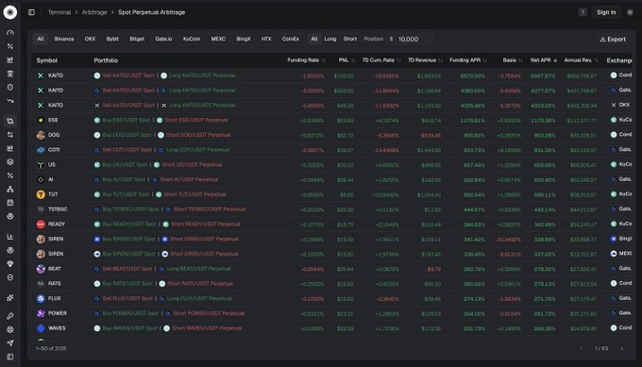Filter to Long positions only
The image size is (642, 367).
[330, 39]
